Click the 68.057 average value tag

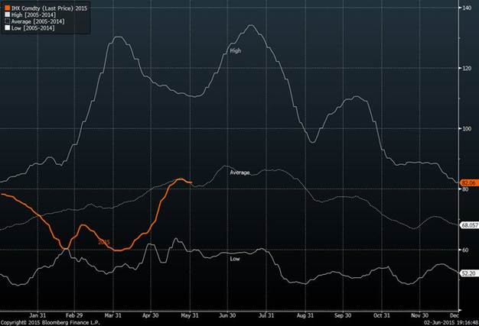pyautogui.click(x=468, y=225)
